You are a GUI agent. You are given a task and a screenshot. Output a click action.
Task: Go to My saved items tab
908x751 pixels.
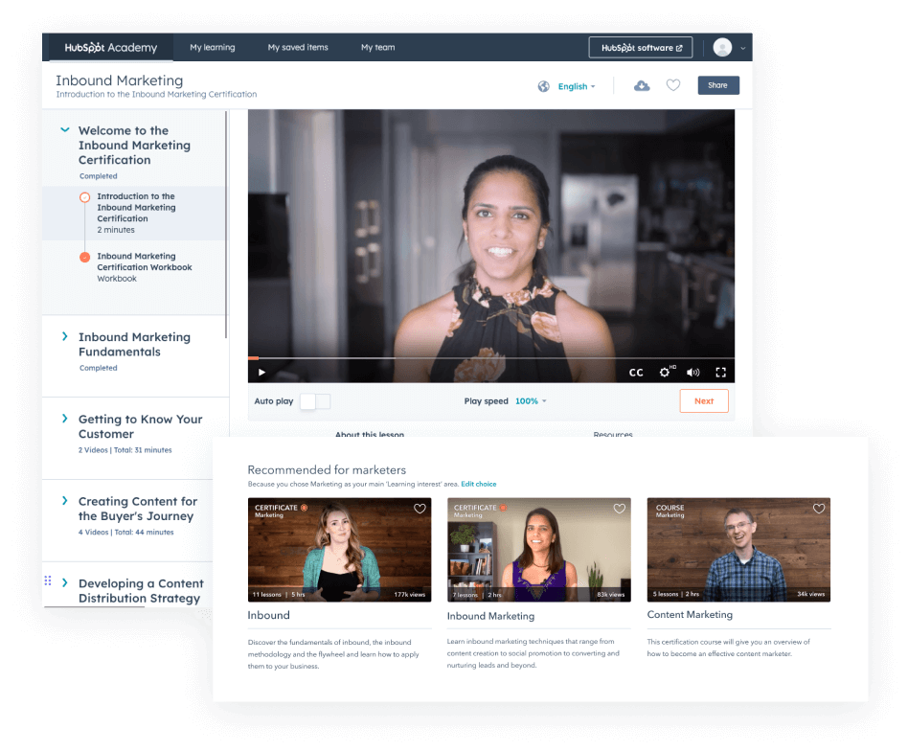pyautogui.click(x=298, y=47)
